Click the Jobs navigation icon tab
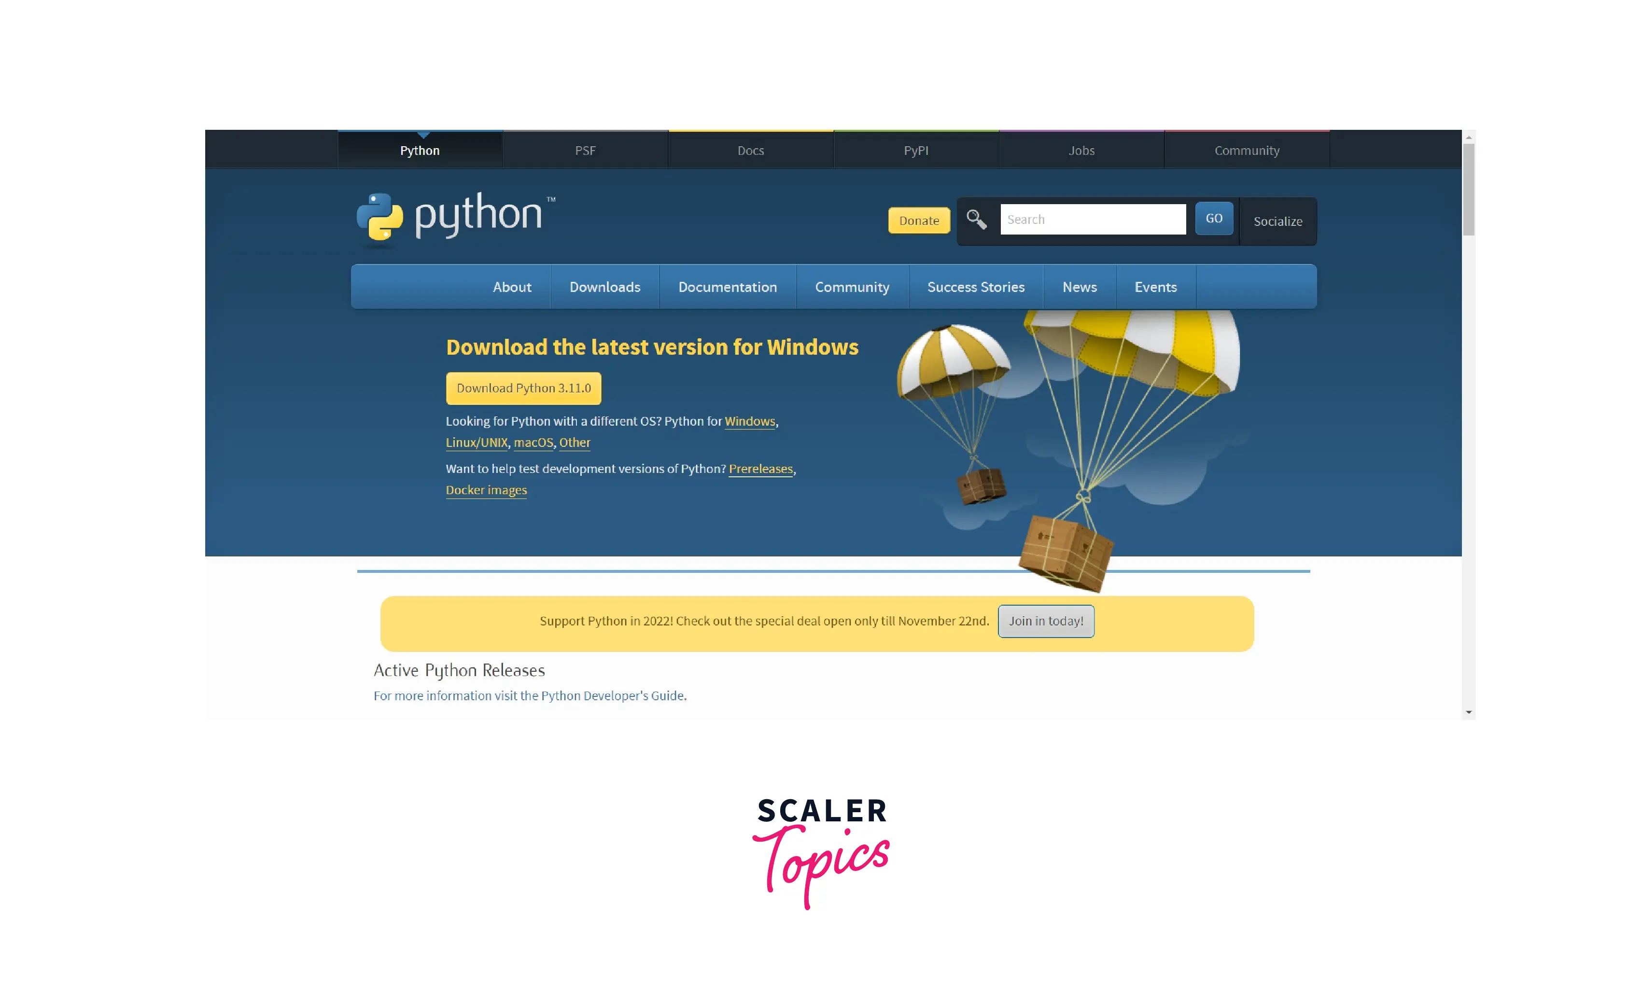The height and width of the screenshot is (998, 1642). (x=1081, y=149)
